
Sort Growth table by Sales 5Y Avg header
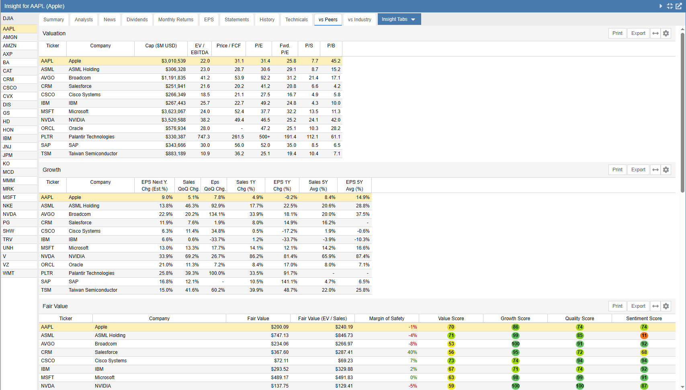pos(318,185)
